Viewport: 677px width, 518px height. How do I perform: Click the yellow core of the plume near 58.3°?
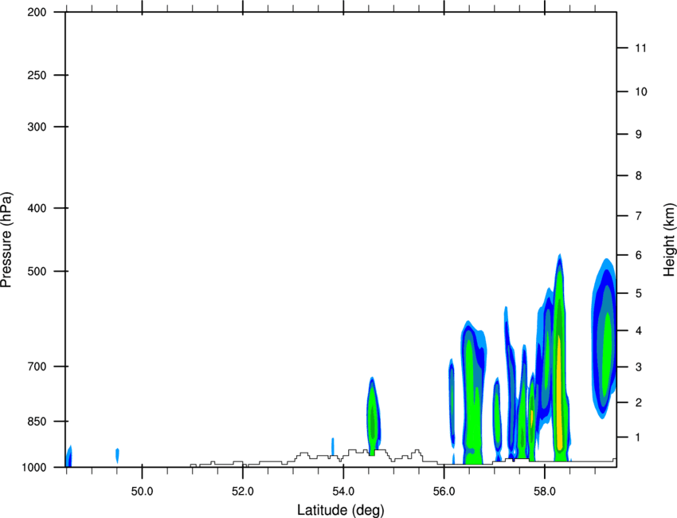point(560,393)
